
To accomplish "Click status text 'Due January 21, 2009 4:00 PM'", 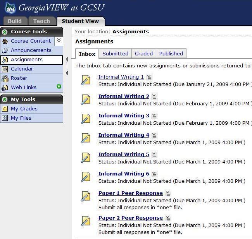I will (212, 84).
